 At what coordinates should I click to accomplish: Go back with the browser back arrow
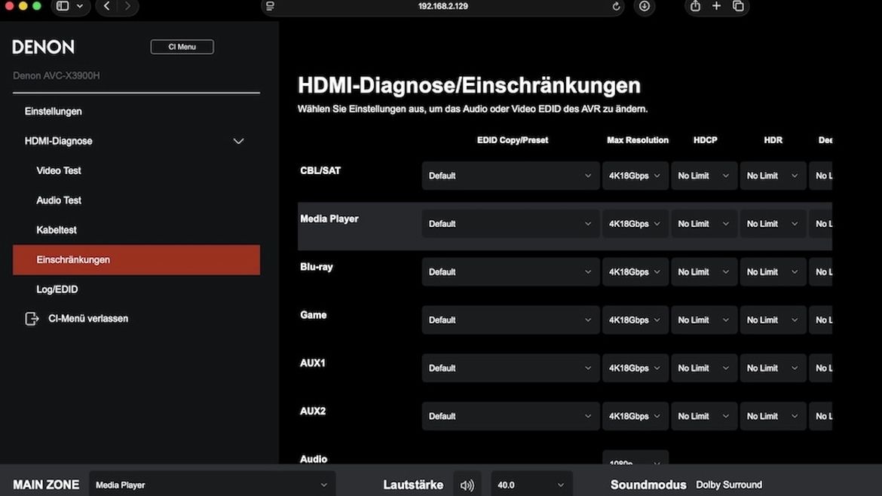coord(106,6)
